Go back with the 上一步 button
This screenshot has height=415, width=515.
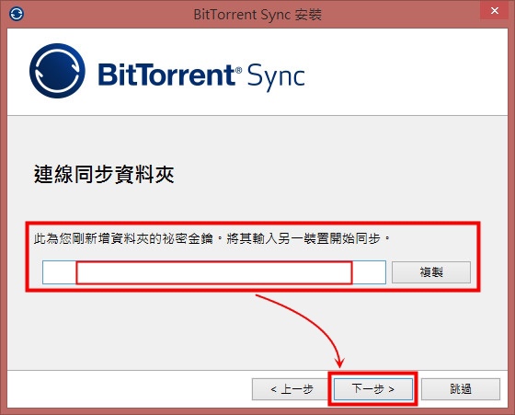291,389
